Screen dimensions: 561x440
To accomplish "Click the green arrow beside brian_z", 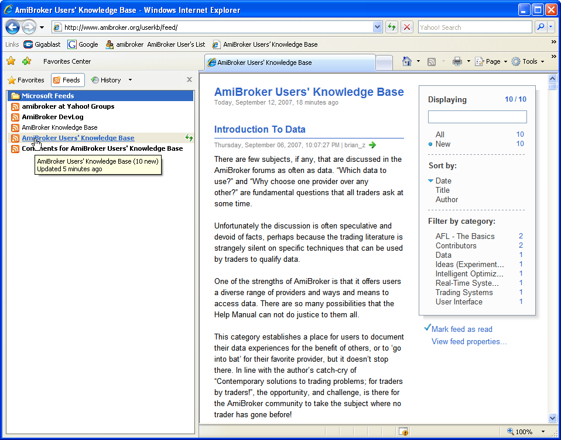I will (x=372, y=145).
